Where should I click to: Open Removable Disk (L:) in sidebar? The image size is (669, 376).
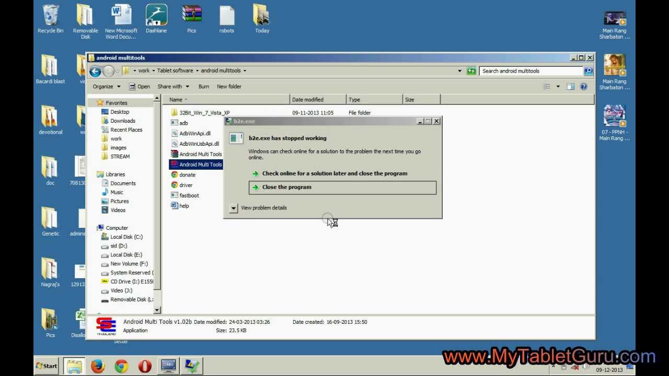[x=132, y=300]
